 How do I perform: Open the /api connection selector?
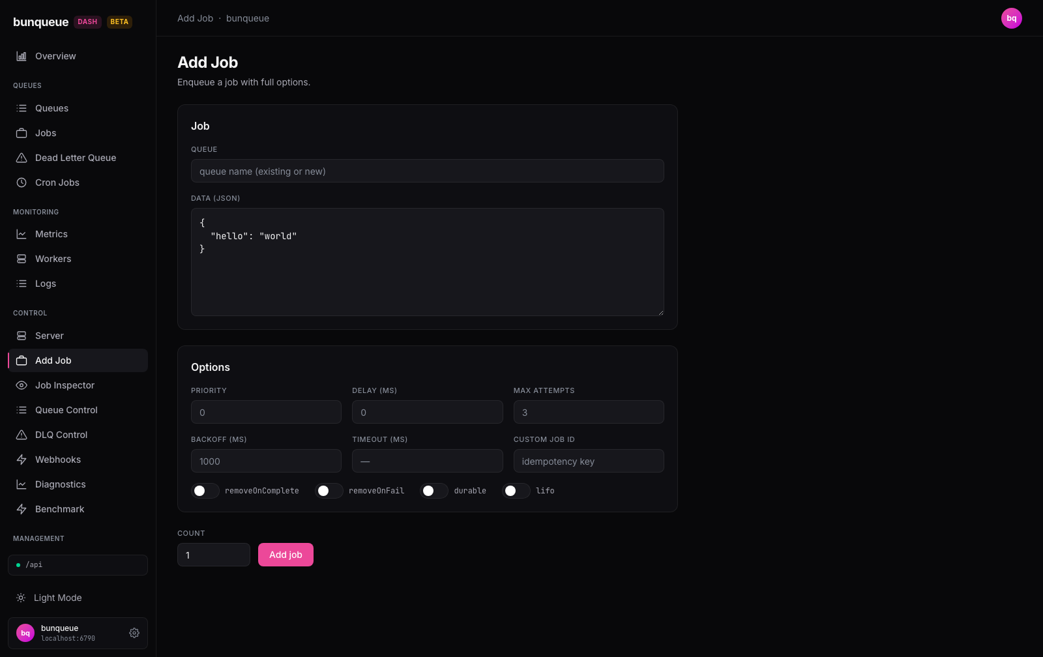[x=78, y=565]
